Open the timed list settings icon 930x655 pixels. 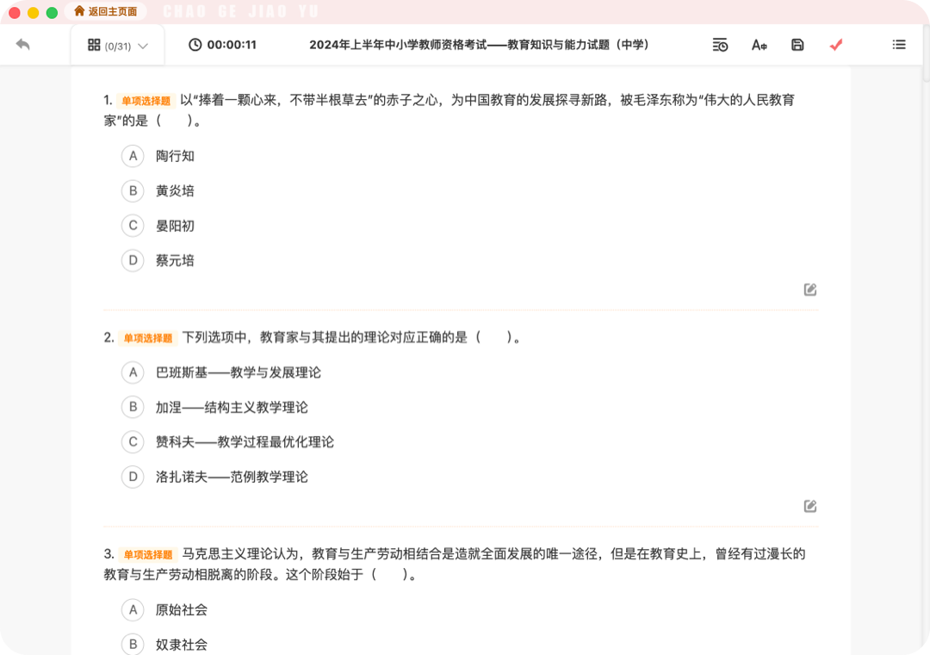(720, 45)
